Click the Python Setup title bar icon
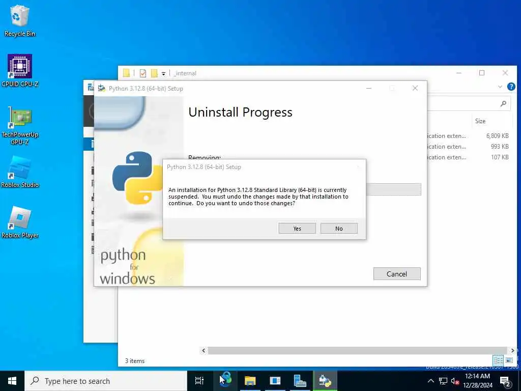Screen dimensions: 521x391 [x=102, y=88]
